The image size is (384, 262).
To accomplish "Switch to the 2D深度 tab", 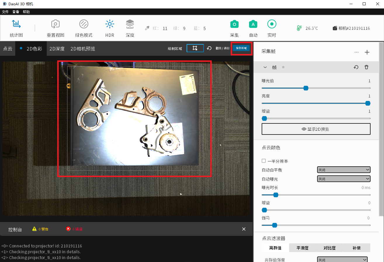I will click(x=57, y=49).
